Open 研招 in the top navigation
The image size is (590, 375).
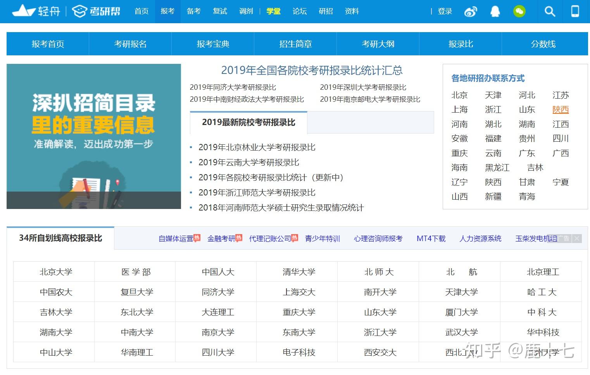[x=326, y=11]
